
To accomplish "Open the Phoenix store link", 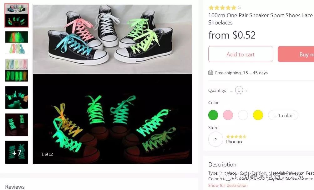I will [234, 142].
